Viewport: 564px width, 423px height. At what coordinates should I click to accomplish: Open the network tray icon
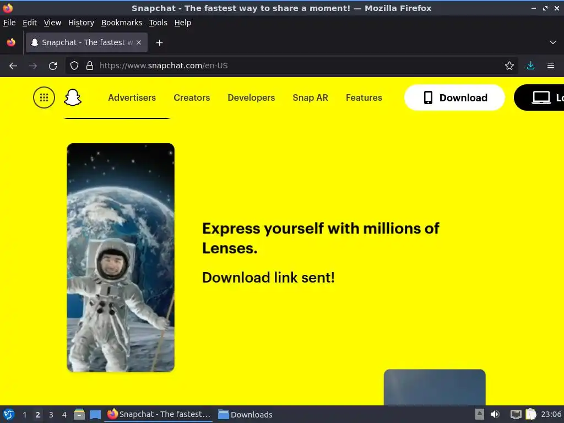point(516,414)
